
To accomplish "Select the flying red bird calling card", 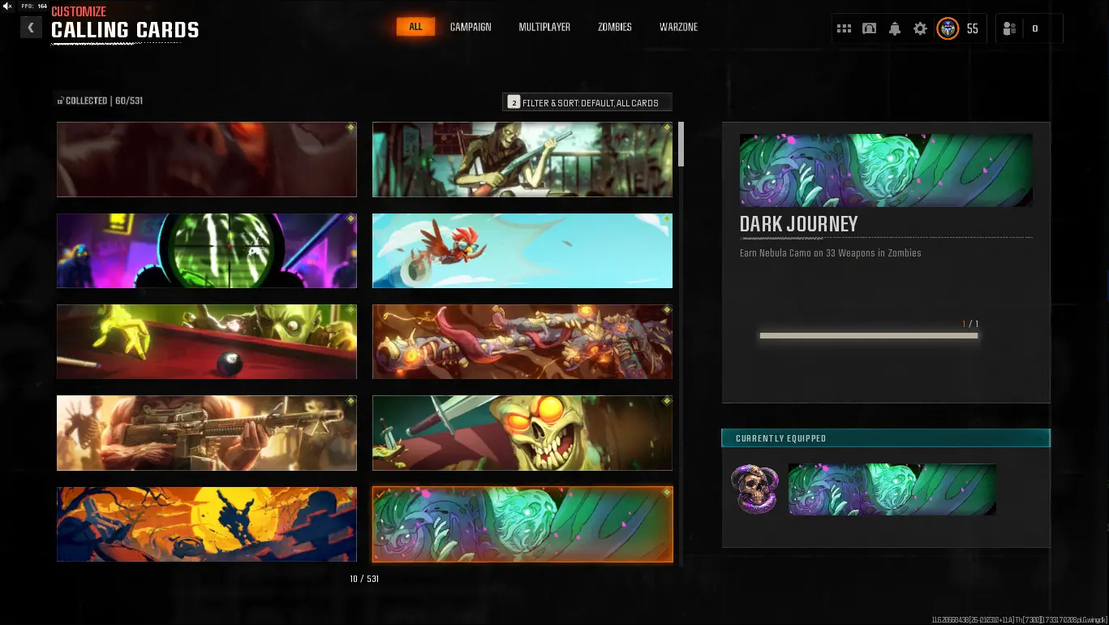I will tap(522, 251).
